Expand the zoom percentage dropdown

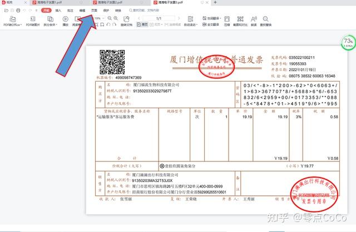tap(103, 18)
